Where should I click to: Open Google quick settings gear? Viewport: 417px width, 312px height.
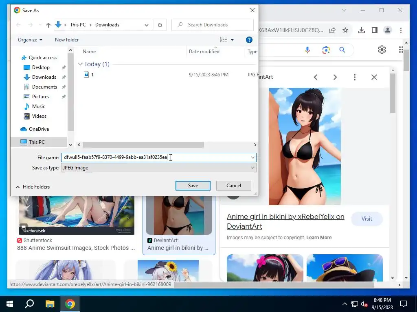click(x=382, y=50)
